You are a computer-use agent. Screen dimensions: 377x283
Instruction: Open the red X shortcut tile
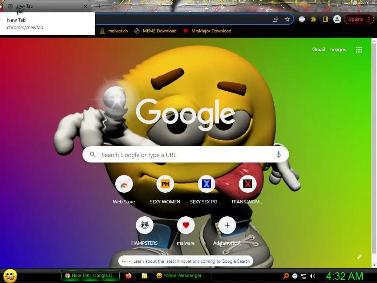tap(247, 184)
